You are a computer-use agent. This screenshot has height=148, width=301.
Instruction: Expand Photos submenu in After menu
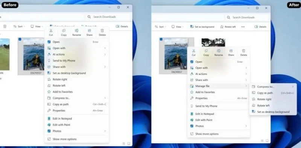(219, 126)
